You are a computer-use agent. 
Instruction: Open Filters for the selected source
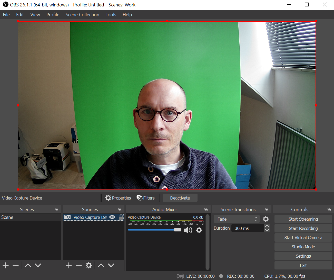click(146, 198)
